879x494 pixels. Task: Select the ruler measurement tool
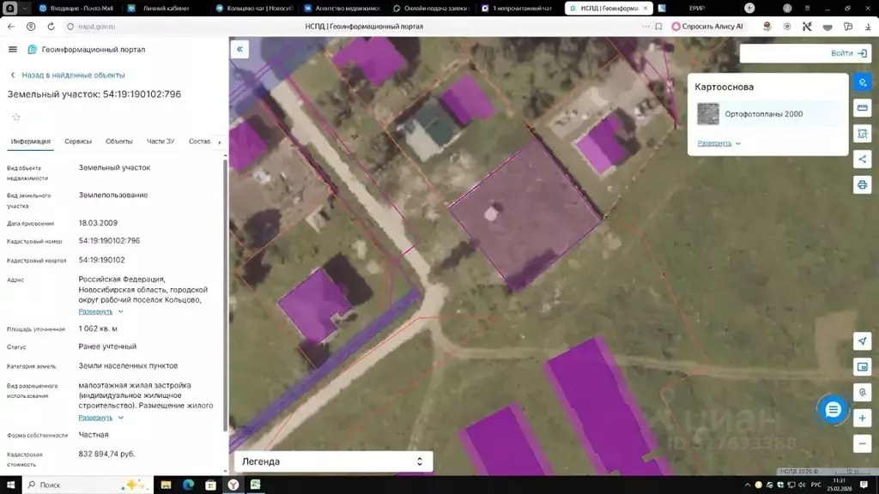[863, 108]
